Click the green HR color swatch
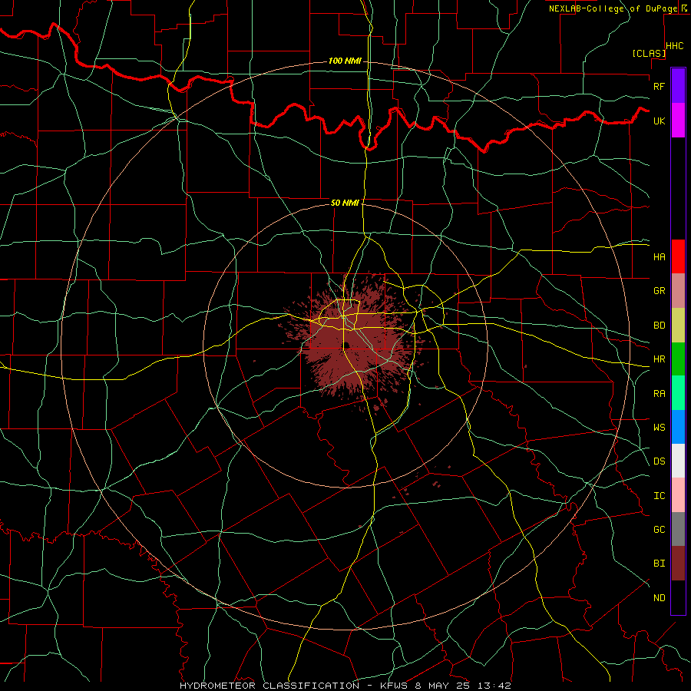Image resolution: width=691 pixels, height=691 pixels. click(678, 359)
